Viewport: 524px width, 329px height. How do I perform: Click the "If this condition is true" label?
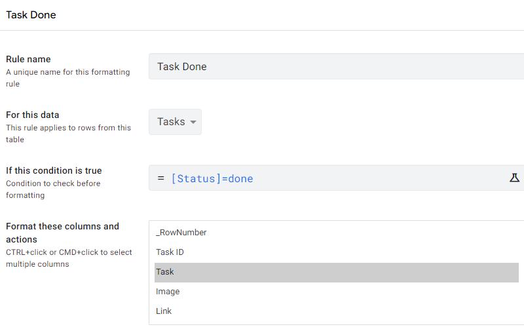tap(54, 170)
